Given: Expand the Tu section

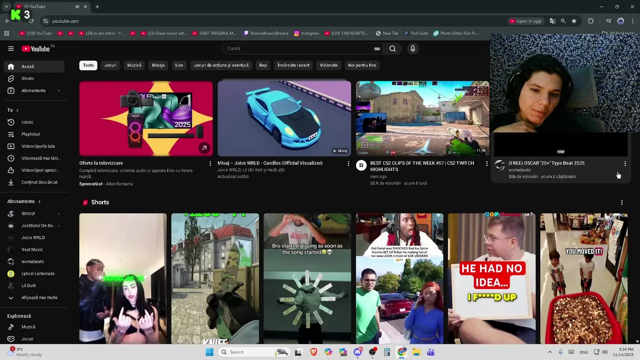Looking at the screenshot, I should point(13,110).
